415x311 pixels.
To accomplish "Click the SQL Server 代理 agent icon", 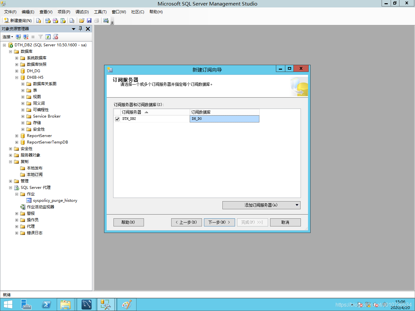I will [17, 188].
